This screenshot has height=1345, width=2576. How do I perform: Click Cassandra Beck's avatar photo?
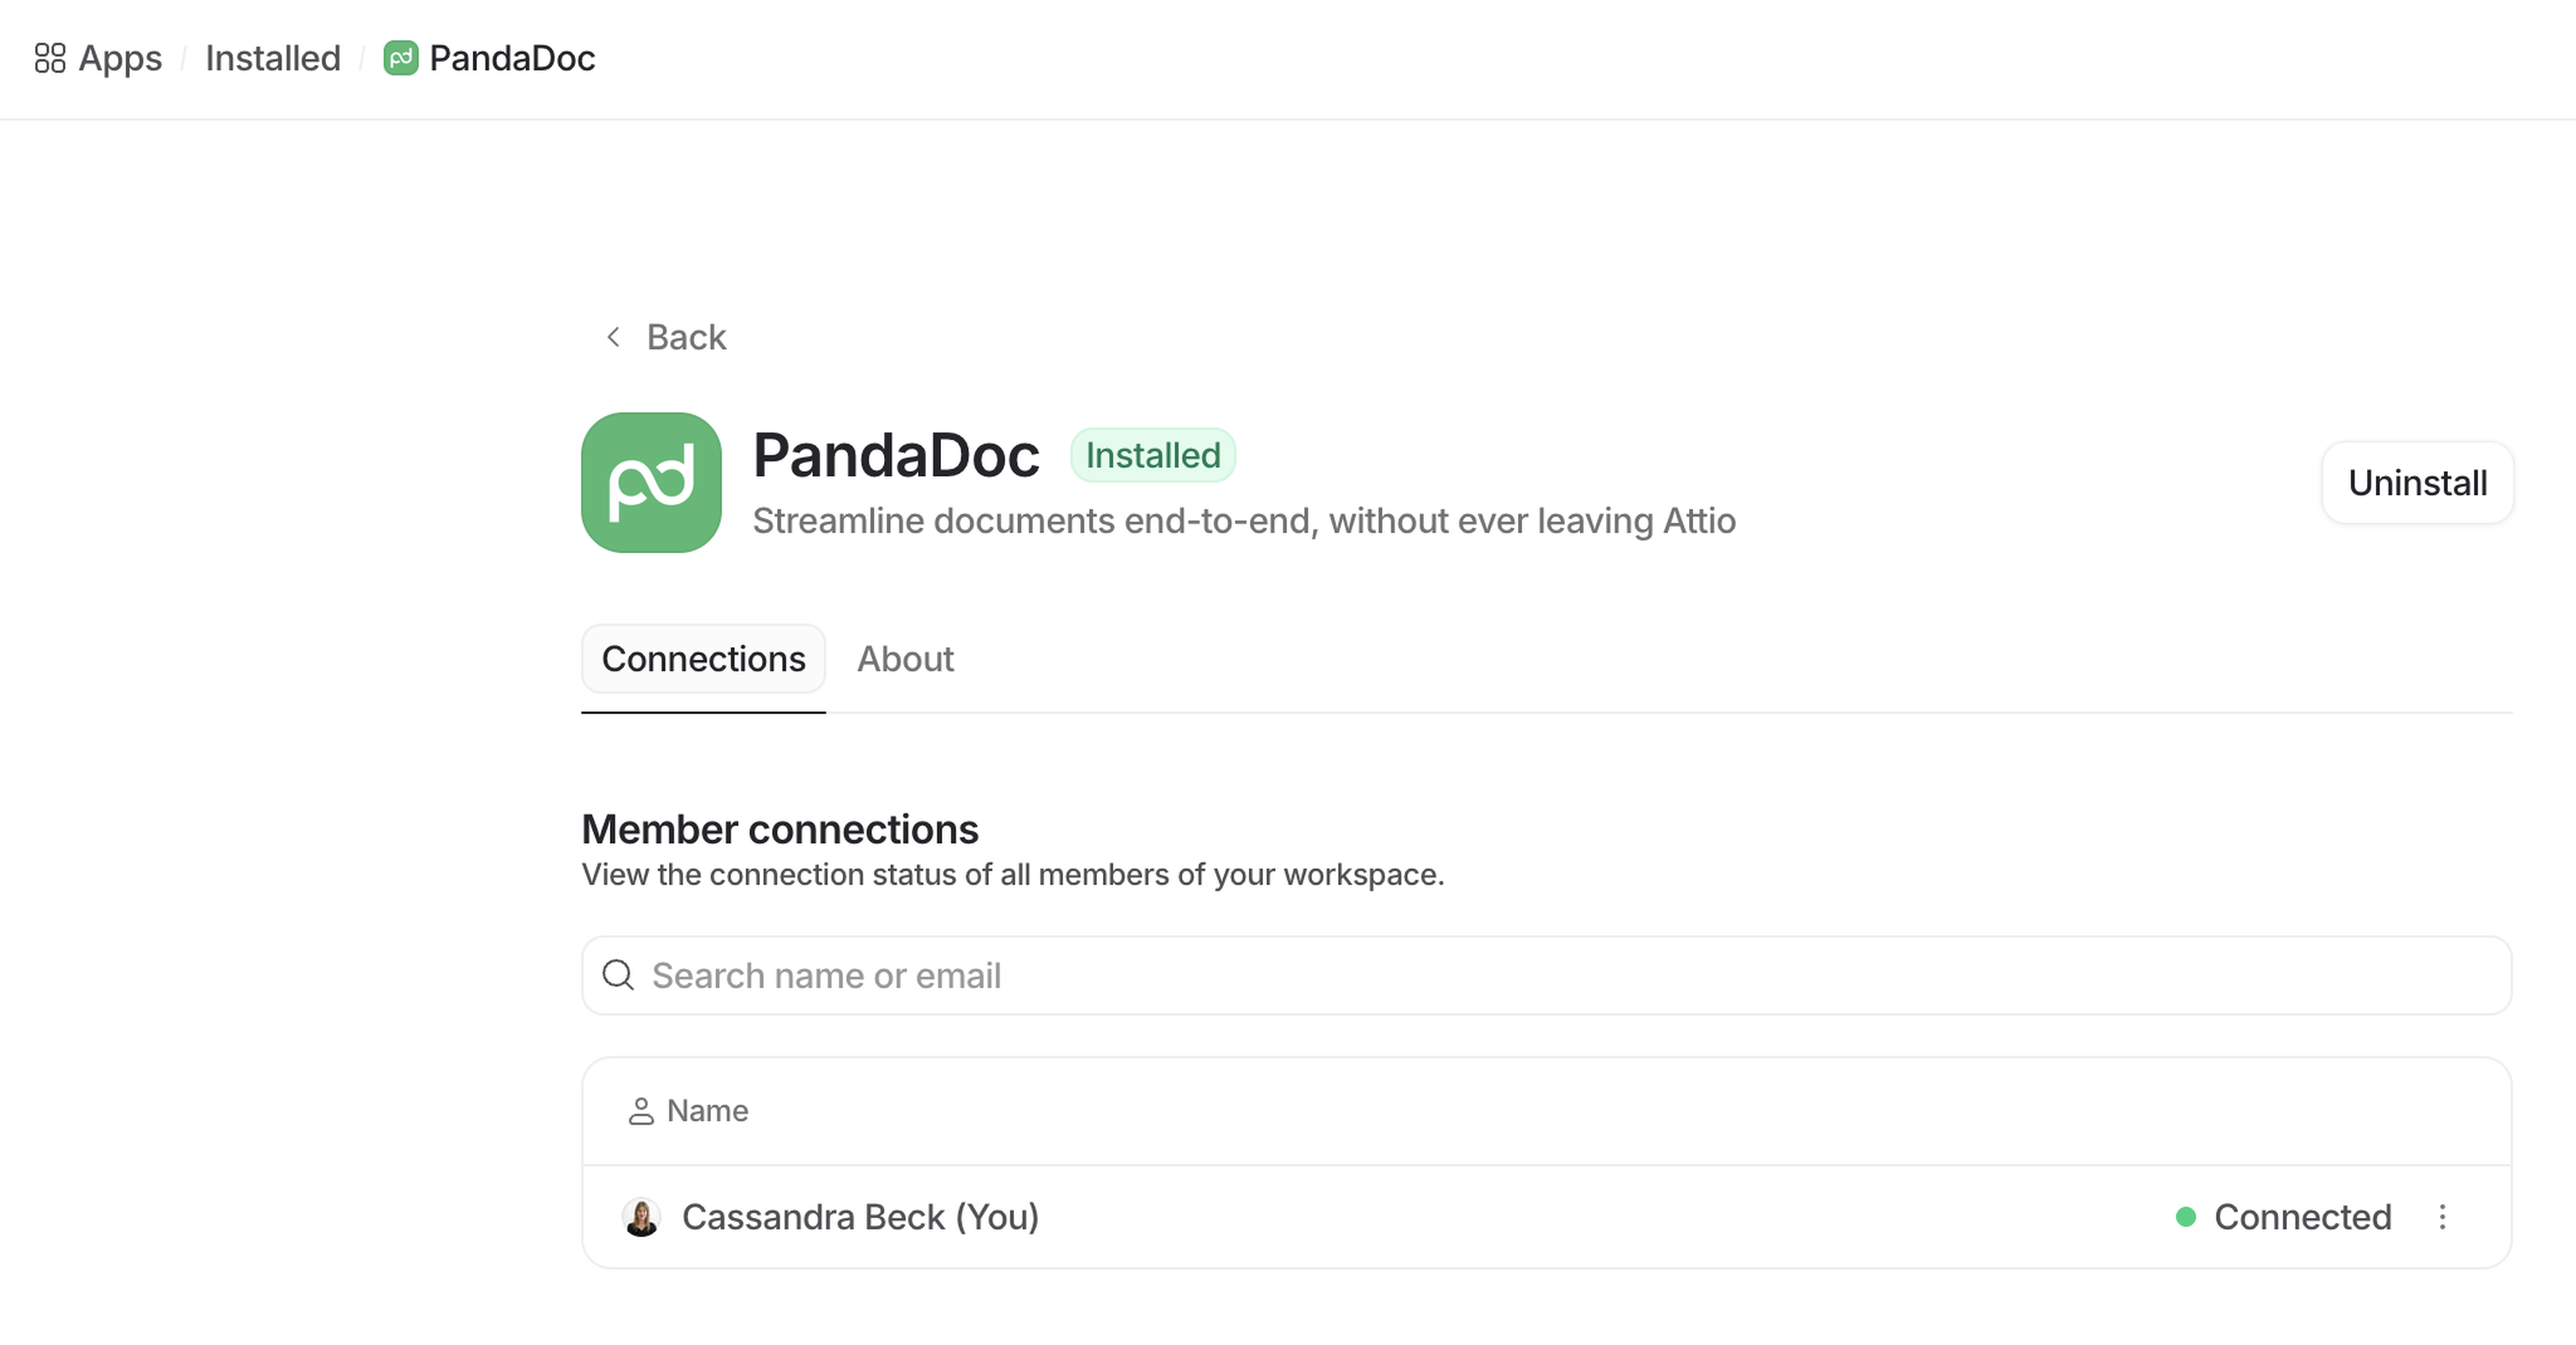click(x=641, y=1217)
